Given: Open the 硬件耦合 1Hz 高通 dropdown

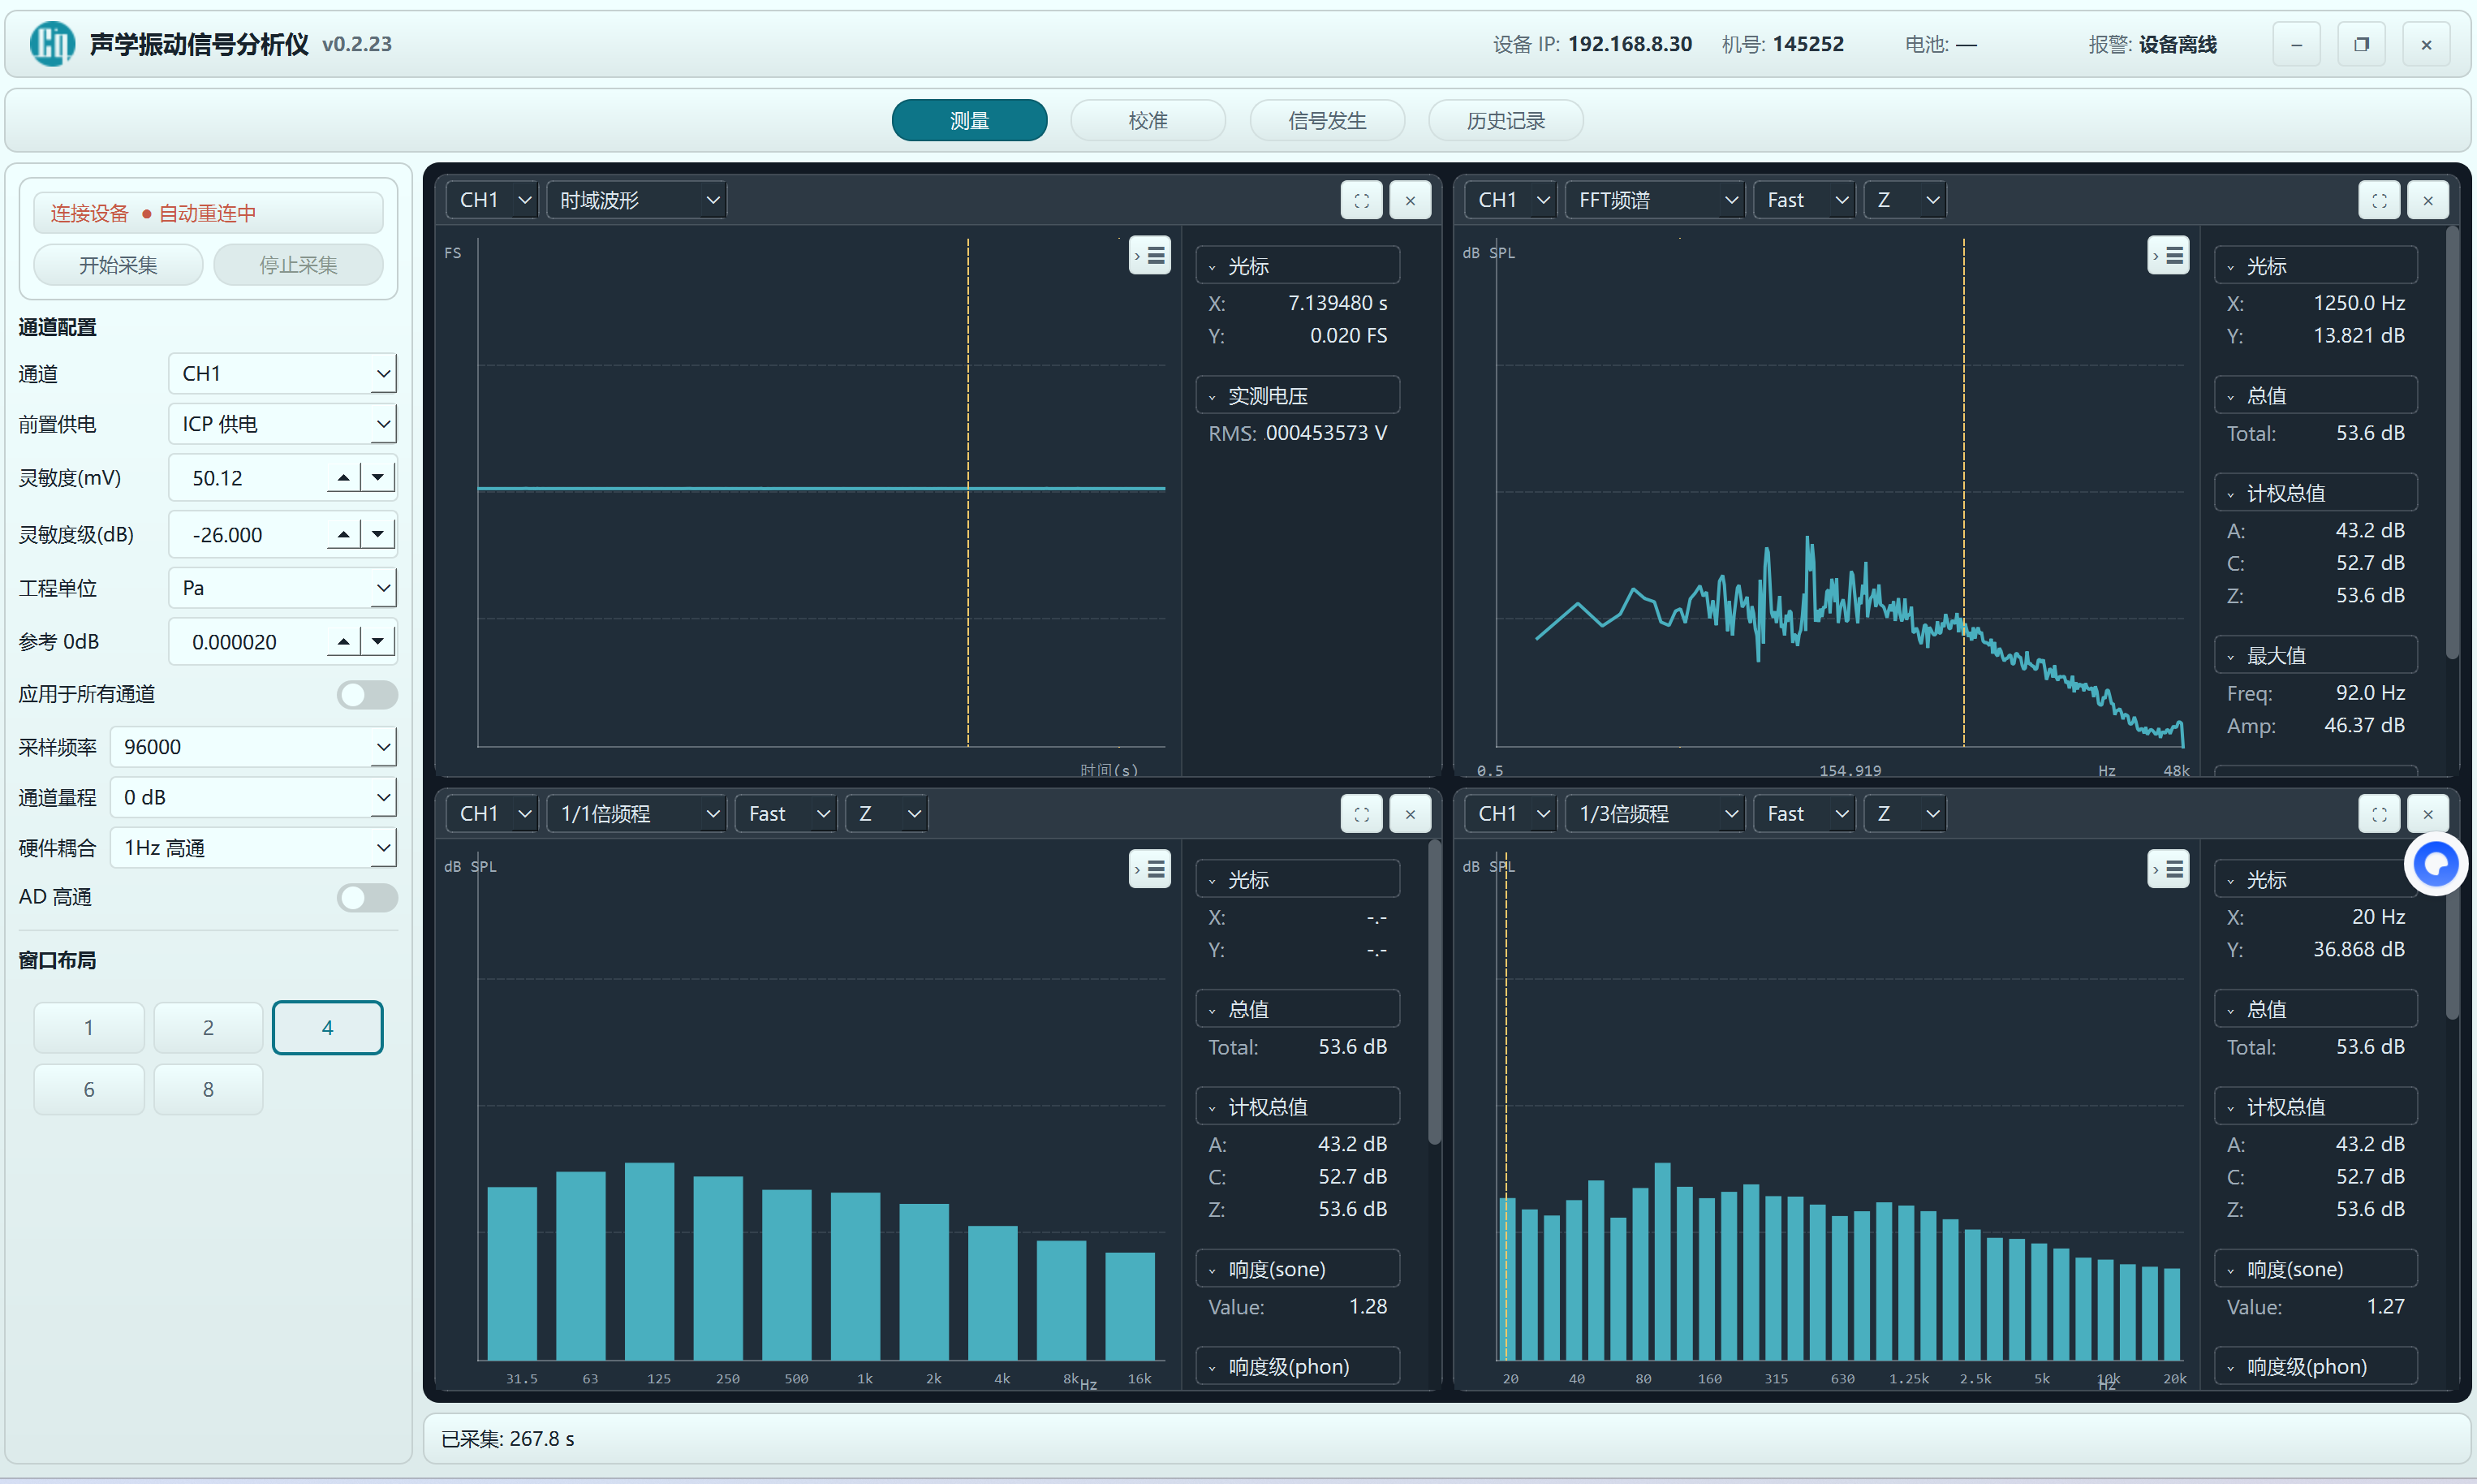Looking at the screenshot, I should point(253,848).
